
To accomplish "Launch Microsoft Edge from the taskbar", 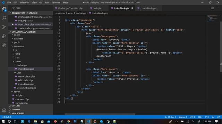I will [x=29, y=121].
